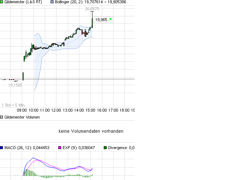Image resolution: width=233 pixels, height=180 pixels.
Task: Click the 09:00 time axis label
Action: click(22, 110)
